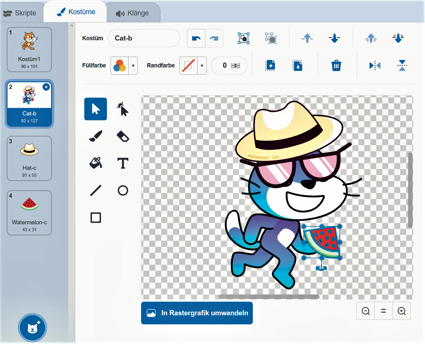Flip selection horizontally

point(375,66)
